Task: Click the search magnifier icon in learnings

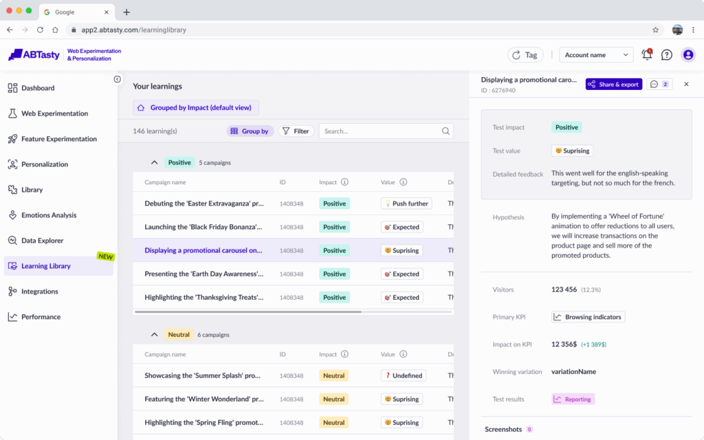Action: (445, 131)
